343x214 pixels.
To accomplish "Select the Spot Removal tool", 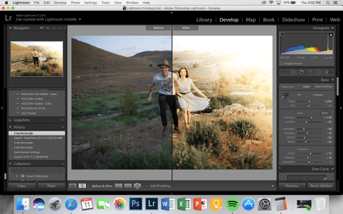I will (x=293, y=72).
